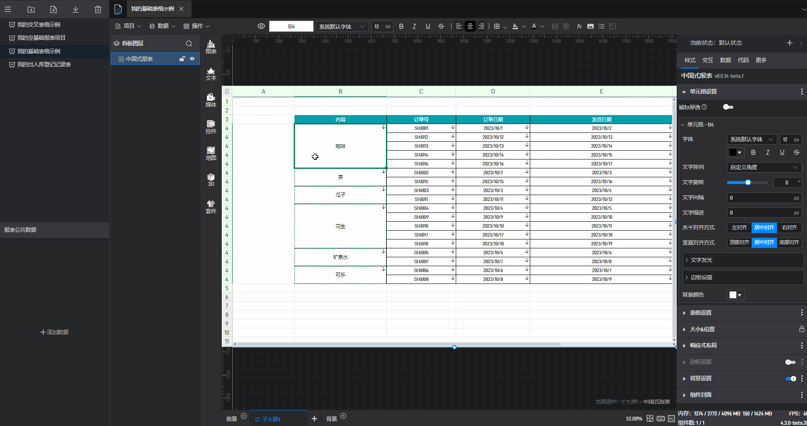Search layers with the magnifier icon
The height and width of the screenshot is (426, 807).
189,44
